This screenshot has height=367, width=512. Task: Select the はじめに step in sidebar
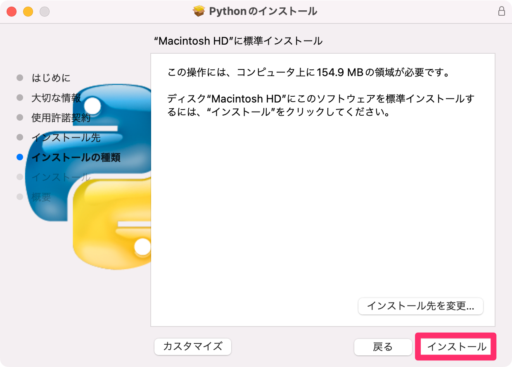click(x=51, y=78)
